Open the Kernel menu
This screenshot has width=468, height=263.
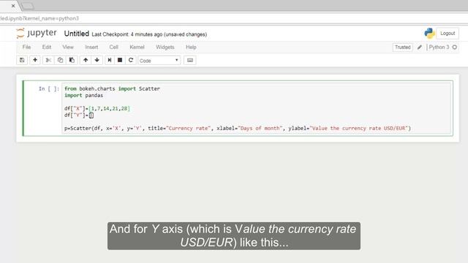click(137, 47)
